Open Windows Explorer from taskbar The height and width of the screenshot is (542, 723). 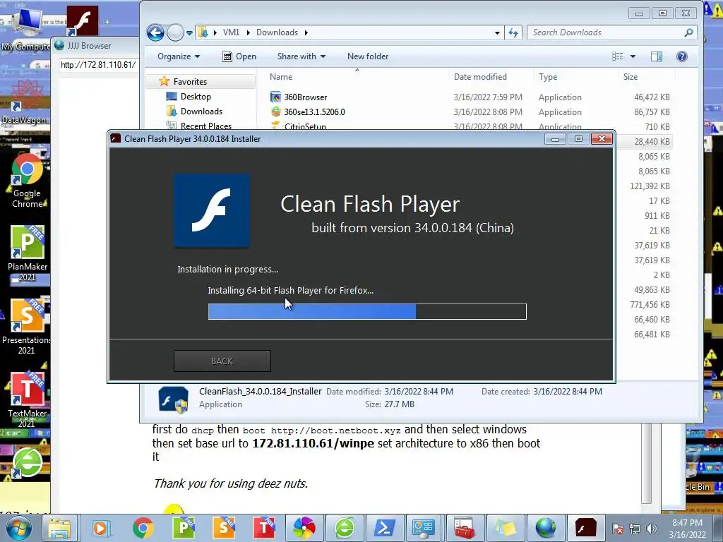click(x=60, y=528)
